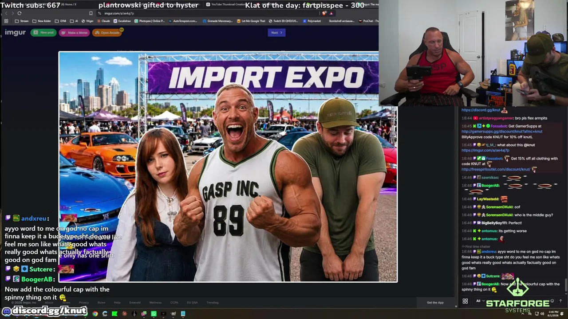Viewport: 568px width, 319px height.
Task: Open the browser apps grid icon
Action: tap(6, 21)
